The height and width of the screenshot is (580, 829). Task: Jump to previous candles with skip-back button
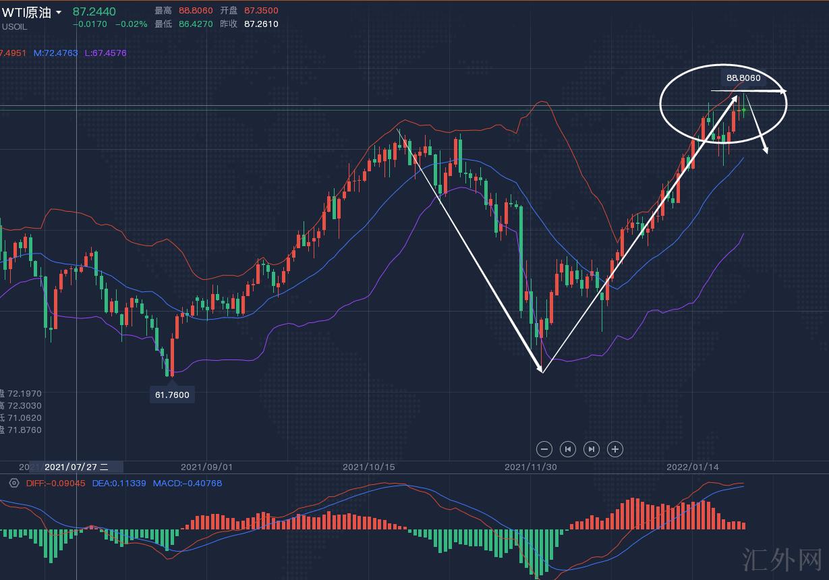pyautogui.click(x=568, y=449)
